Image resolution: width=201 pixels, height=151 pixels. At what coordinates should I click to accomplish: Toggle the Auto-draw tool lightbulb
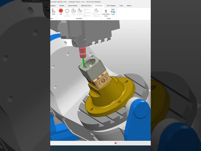(x=106, y=13)
